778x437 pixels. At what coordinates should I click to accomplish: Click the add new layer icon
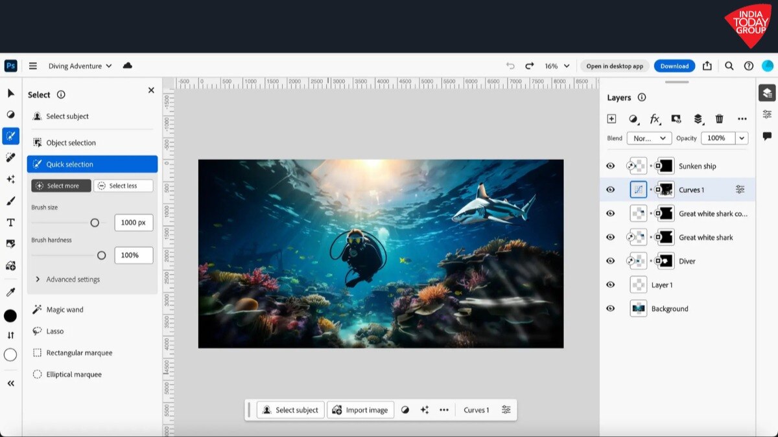click(610, 118)
